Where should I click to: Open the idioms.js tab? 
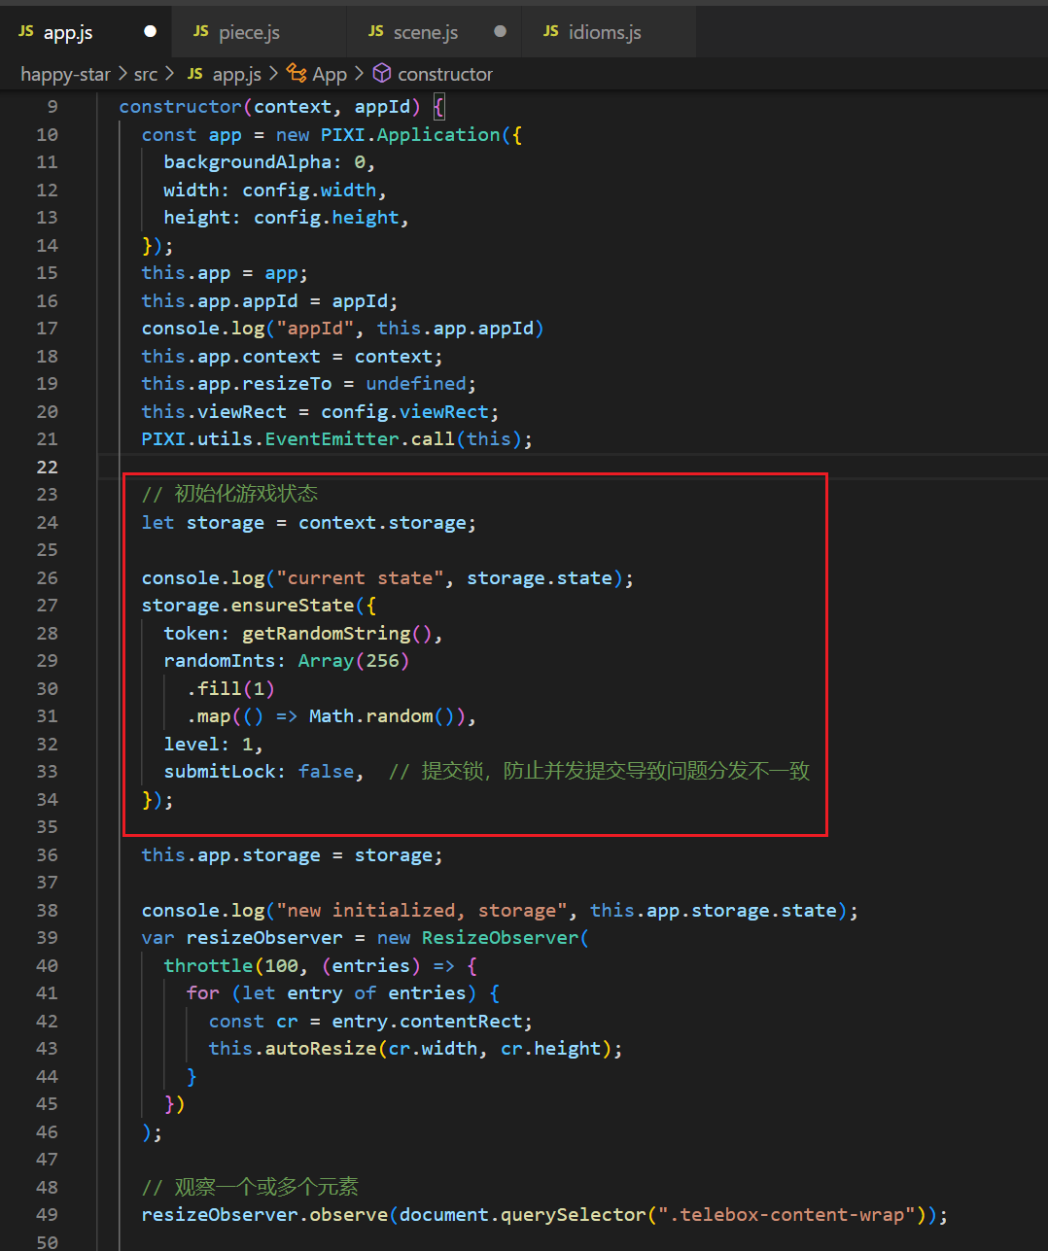(x=609, y=31)
